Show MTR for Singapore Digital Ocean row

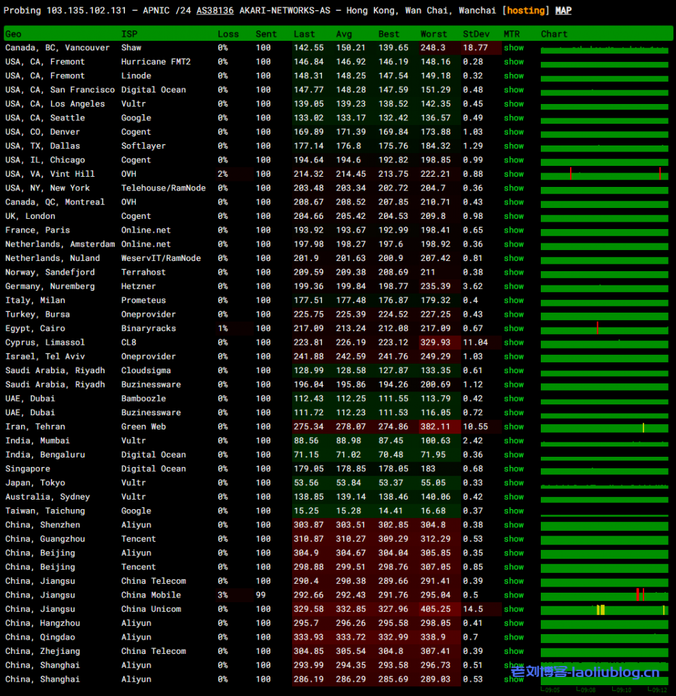click(514, 469)
